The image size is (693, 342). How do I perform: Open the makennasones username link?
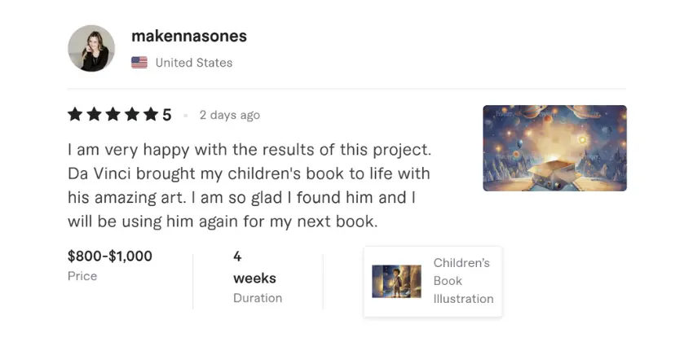tap(188, 37)
